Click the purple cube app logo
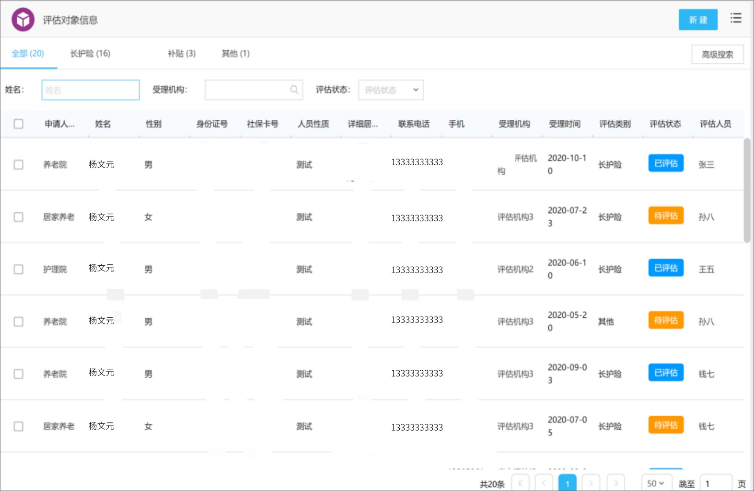This screenshot has height=491, width=754. (23, 20)
